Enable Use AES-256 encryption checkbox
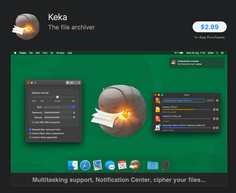236x193 pixels. pos(33,122)
